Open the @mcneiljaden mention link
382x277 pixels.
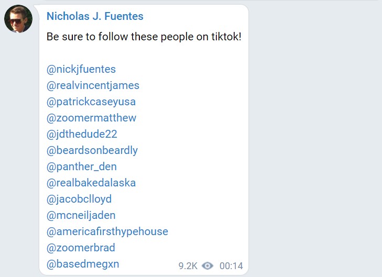[81, 215]
